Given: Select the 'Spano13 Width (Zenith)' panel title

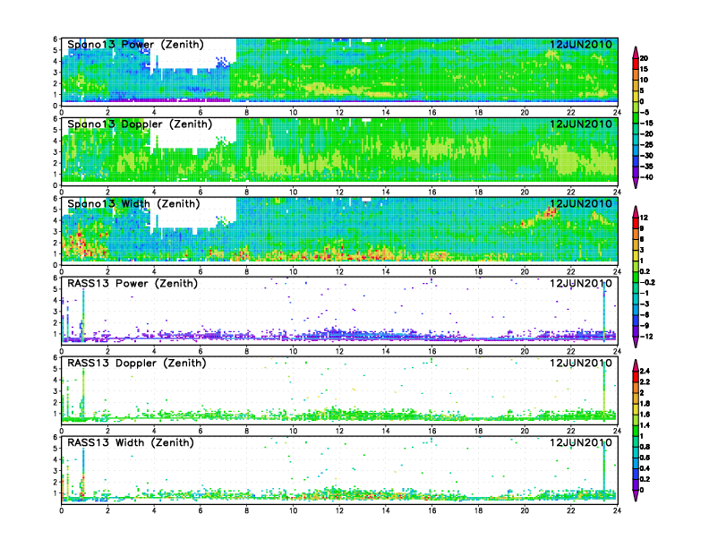Looking at the screenshot, I should [x=133, y=204].
